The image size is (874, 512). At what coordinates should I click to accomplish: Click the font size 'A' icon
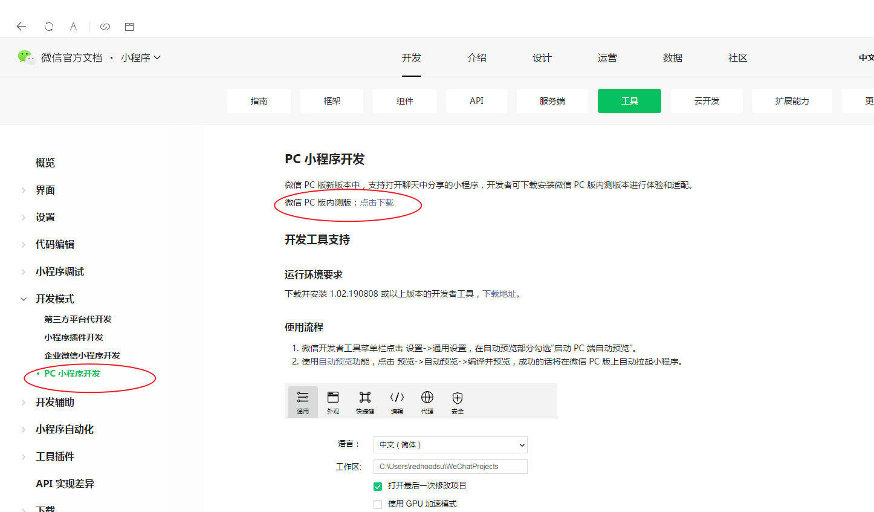(73, 26)
